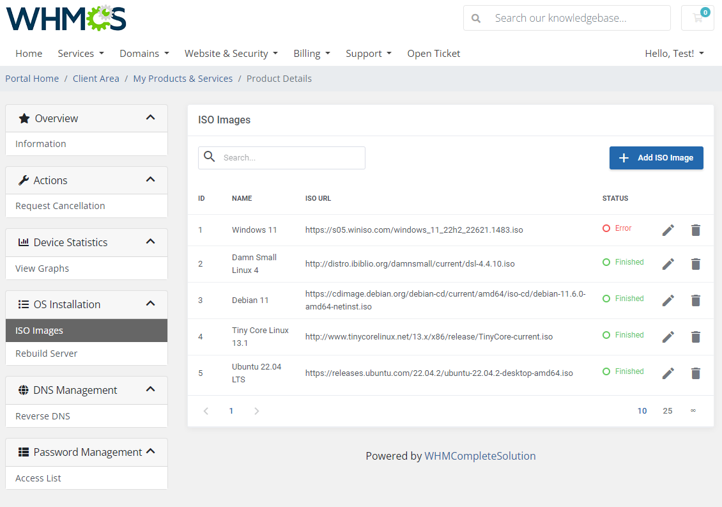This screenshot has width=722, height=507.
Task: Select ISO Images sidebar item
Action: [86, 331]
